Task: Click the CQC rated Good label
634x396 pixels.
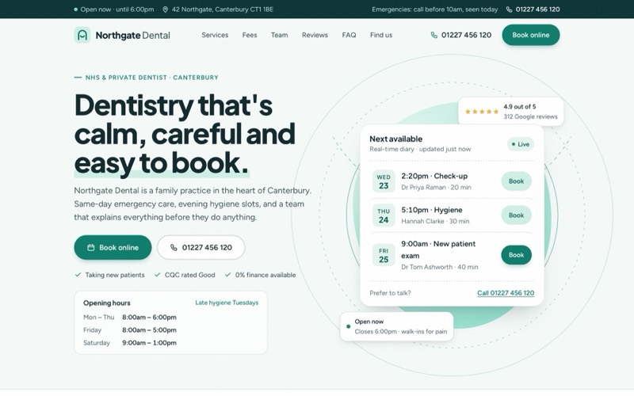Action: pos(189,275)
